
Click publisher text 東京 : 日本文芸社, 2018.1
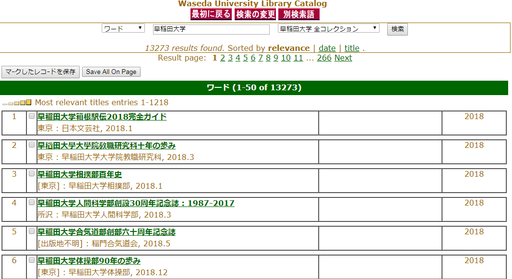(x=85, y=128)
